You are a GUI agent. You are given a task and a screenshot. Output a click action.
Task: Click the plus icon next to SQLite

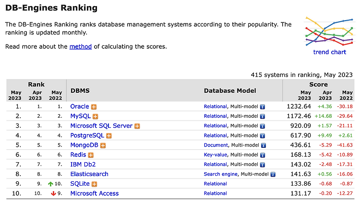[95, 184]
